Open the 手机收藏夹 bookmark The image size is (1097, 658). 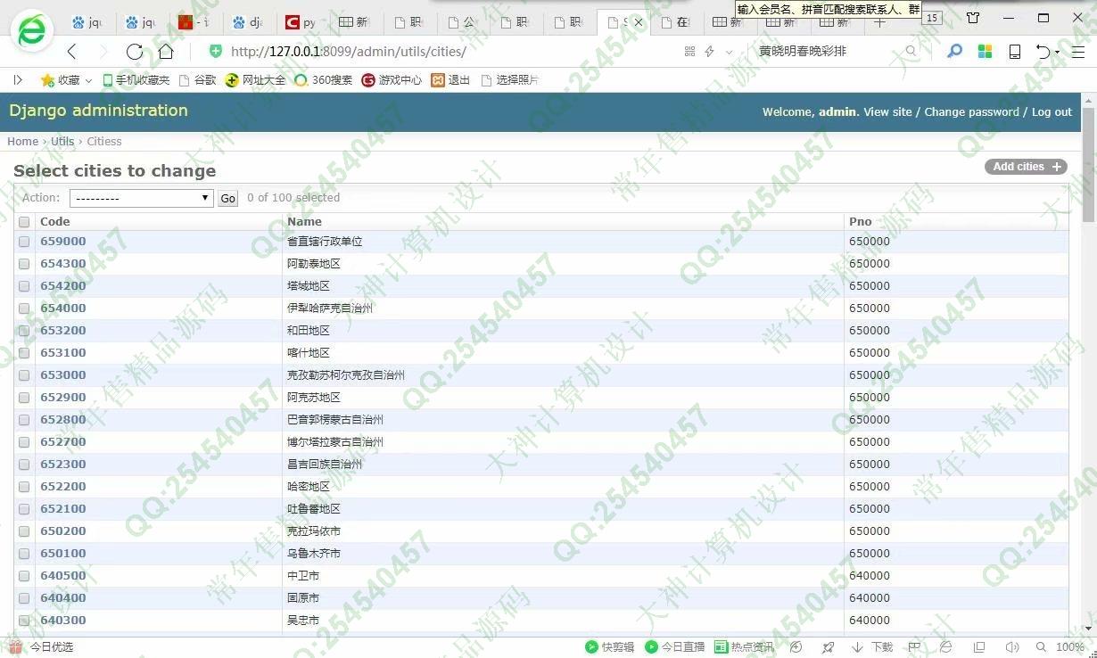pos(136,80)
